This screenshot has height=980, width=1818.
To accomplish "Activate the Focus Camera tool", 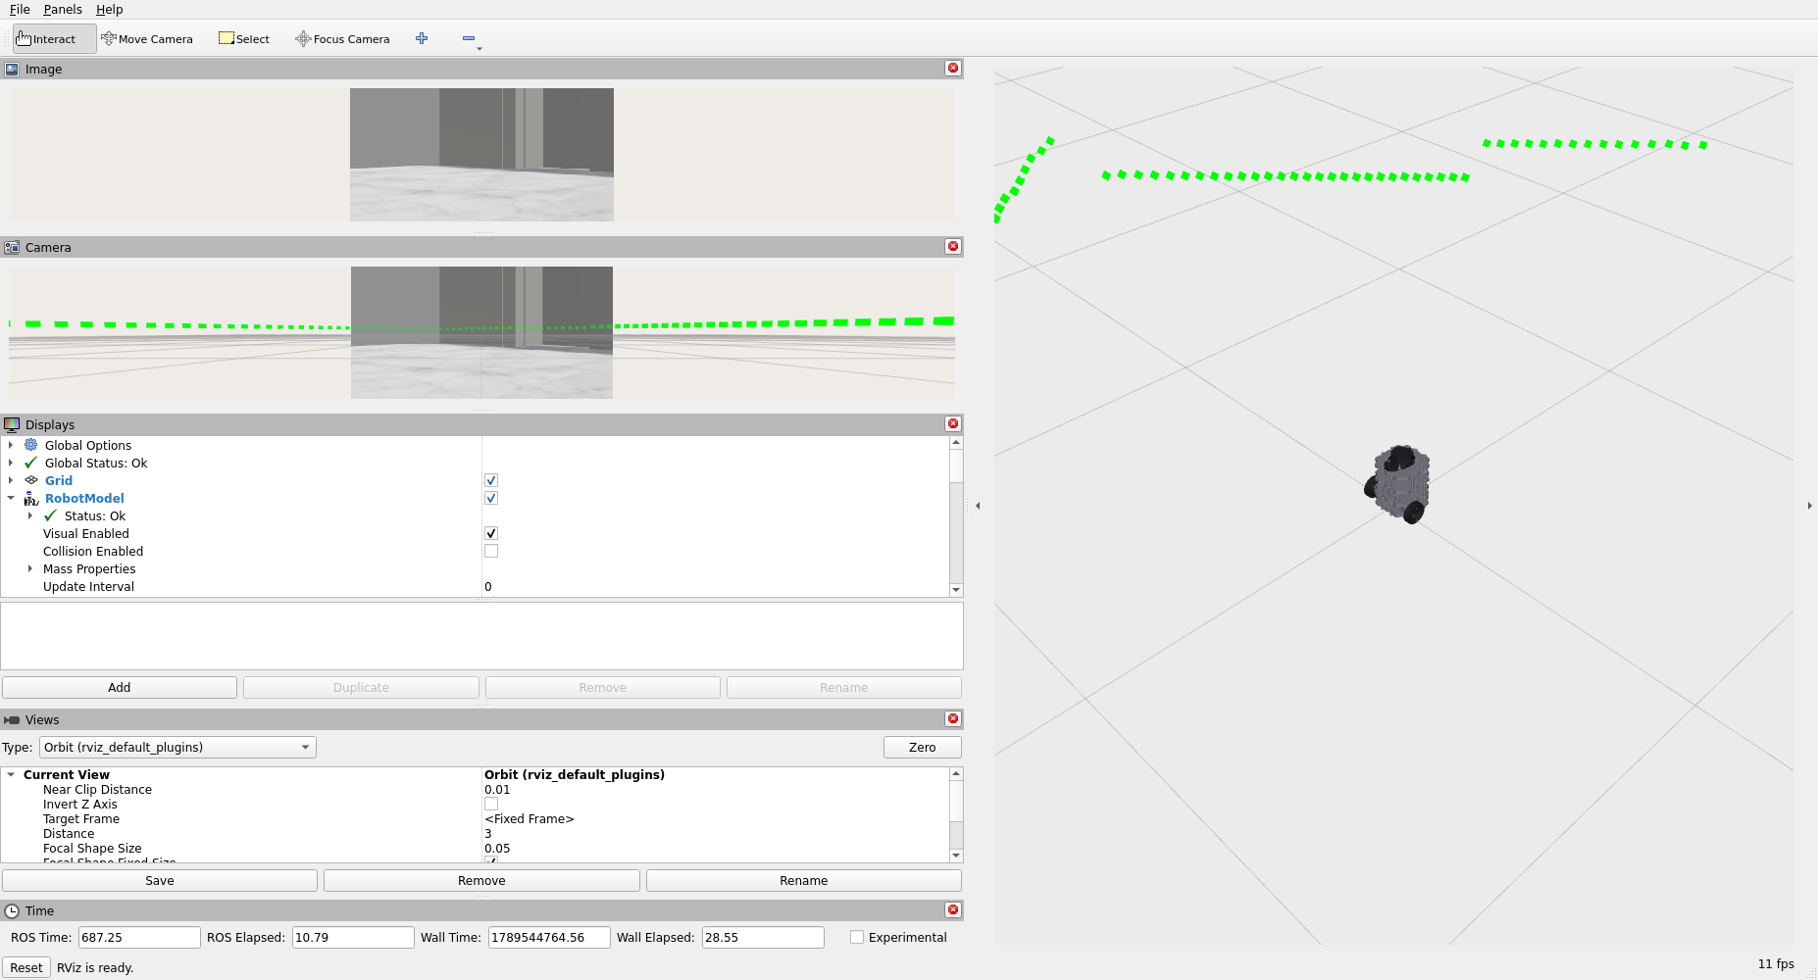I will pyautogui.click(x=342, y=39).
